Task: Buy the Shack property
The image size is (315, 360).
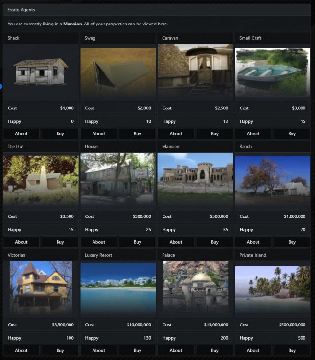Action: [x=60, y=134]
